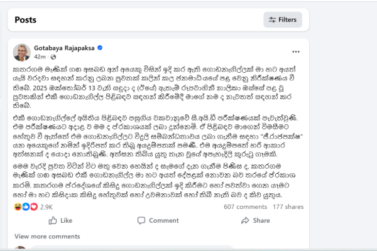The height and width of the screenshot is (251, 377).
Task: Click the Posts section heading
Action: tap(26, 19)
